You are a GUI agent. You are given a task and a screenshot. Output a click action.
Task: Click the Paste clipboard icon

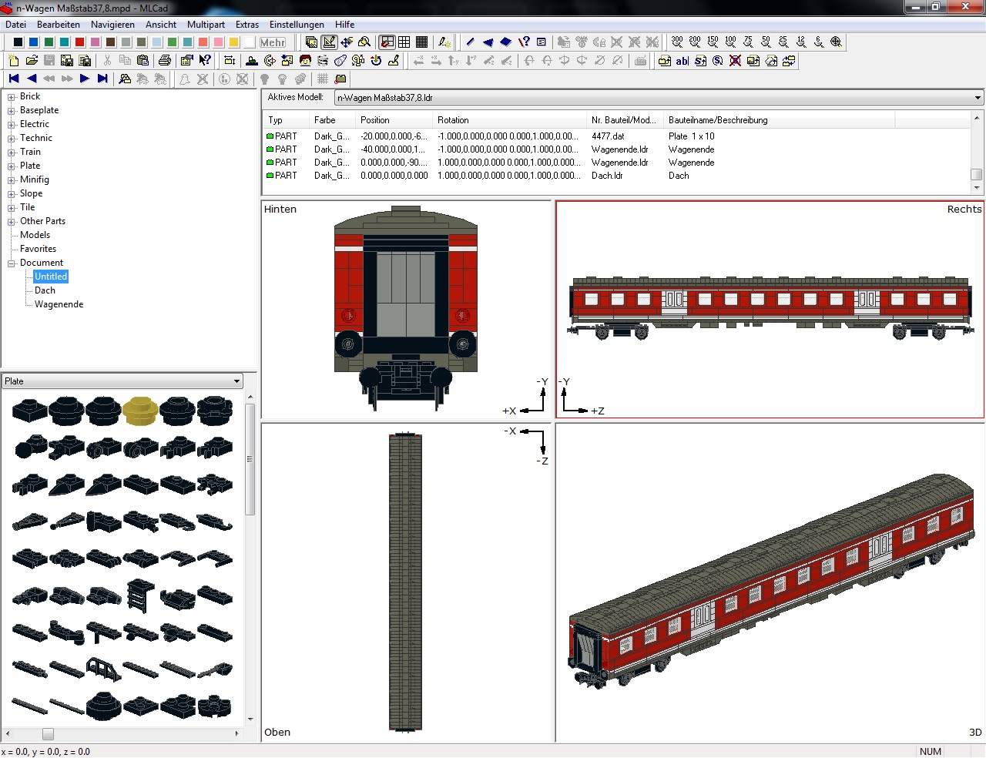tap(143, 60)
